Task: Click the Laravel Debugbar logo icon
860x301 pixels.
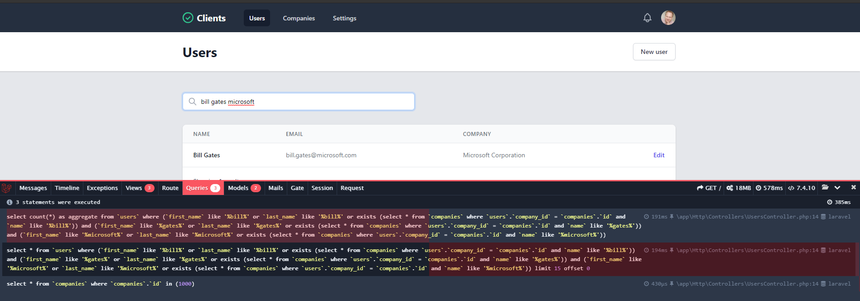Action: tap(6, 188)
